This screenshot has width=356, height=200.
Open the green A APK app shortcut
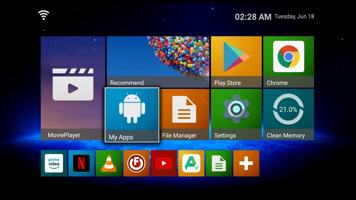(191, 163)
